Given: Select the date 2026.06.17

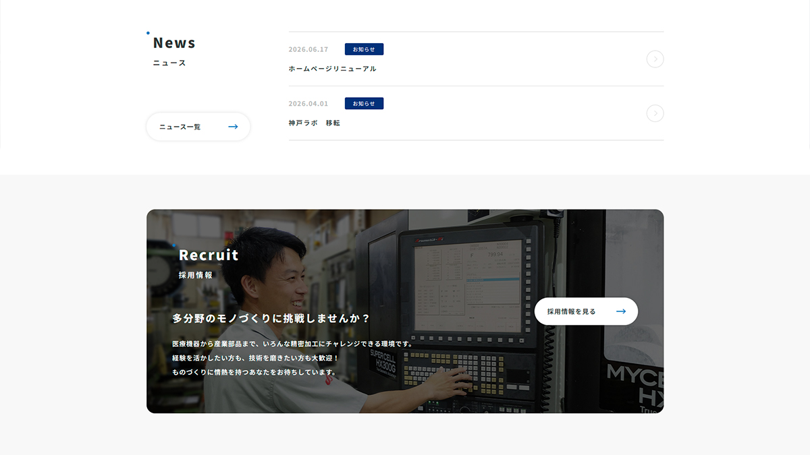Looking at the screenshot, I should (x=308, y=49).
